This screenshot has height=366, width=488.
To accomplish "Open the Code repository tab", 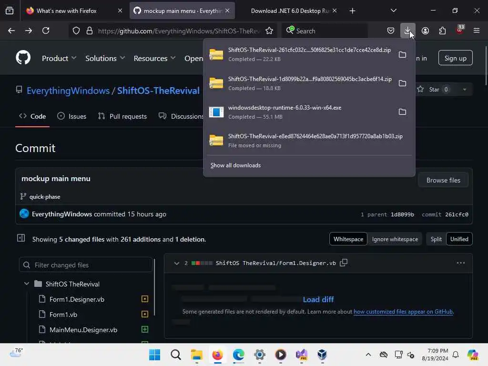I will (32, 116).
